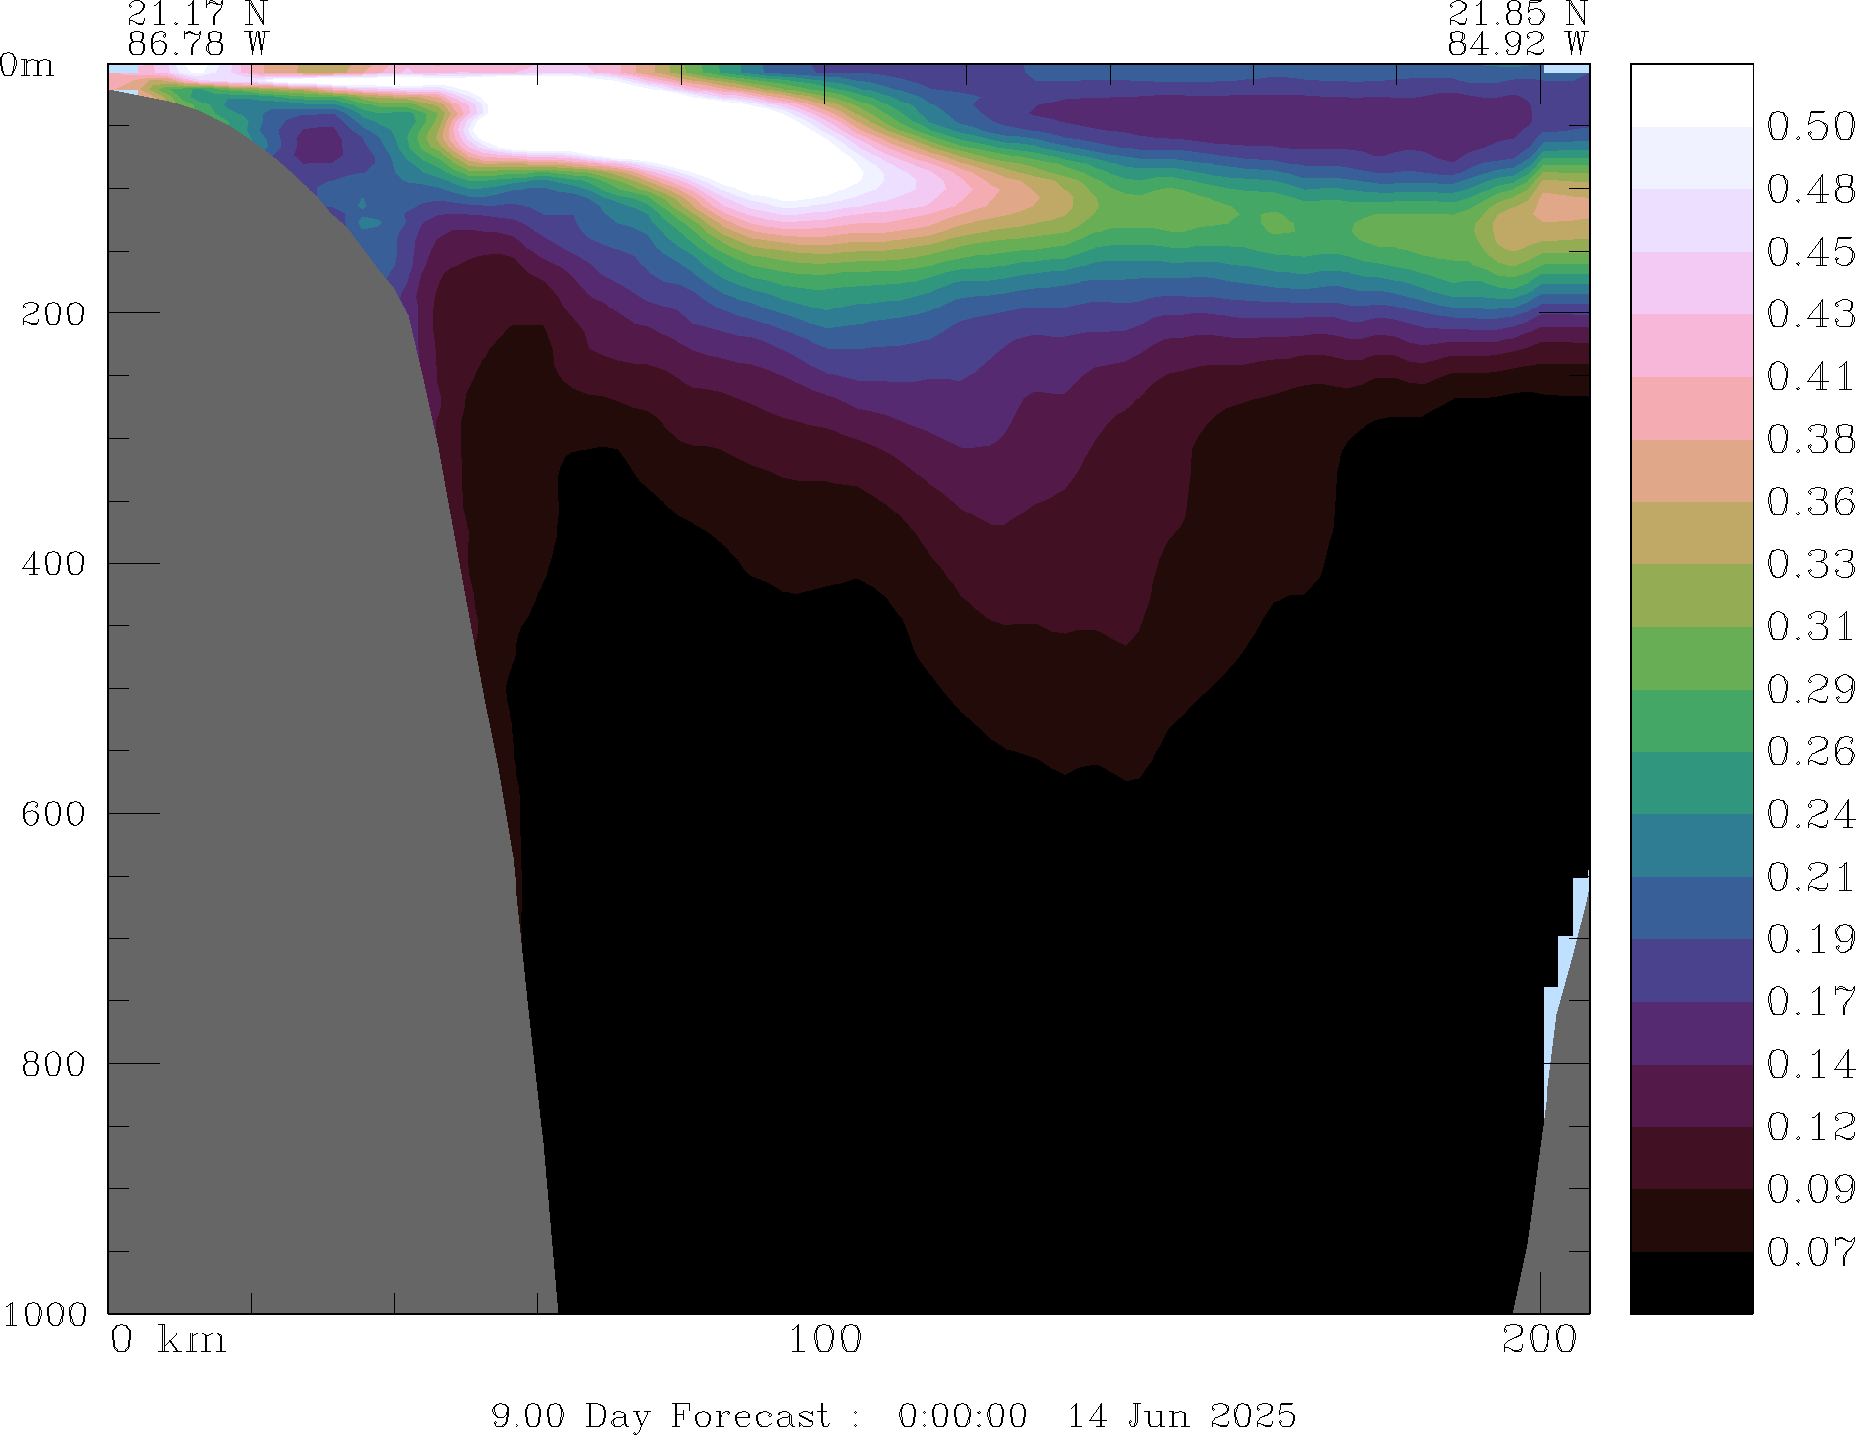
Task: Select the teal colorbar band between 0.24 and 0.26
Action: pos(1691,783)
